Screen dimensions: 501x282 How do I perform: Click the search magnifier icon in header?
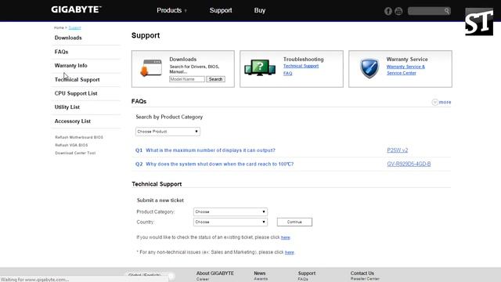pyautogui.click(x=447, y=11)
